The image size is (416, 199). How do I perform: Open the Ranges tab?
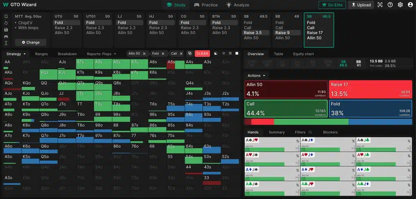coord(41,54)
